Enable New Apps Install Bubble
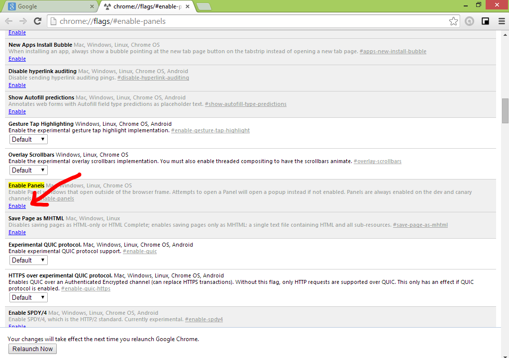Image resolution: width=509 pixels, height=358 pixels. [17, 59]
